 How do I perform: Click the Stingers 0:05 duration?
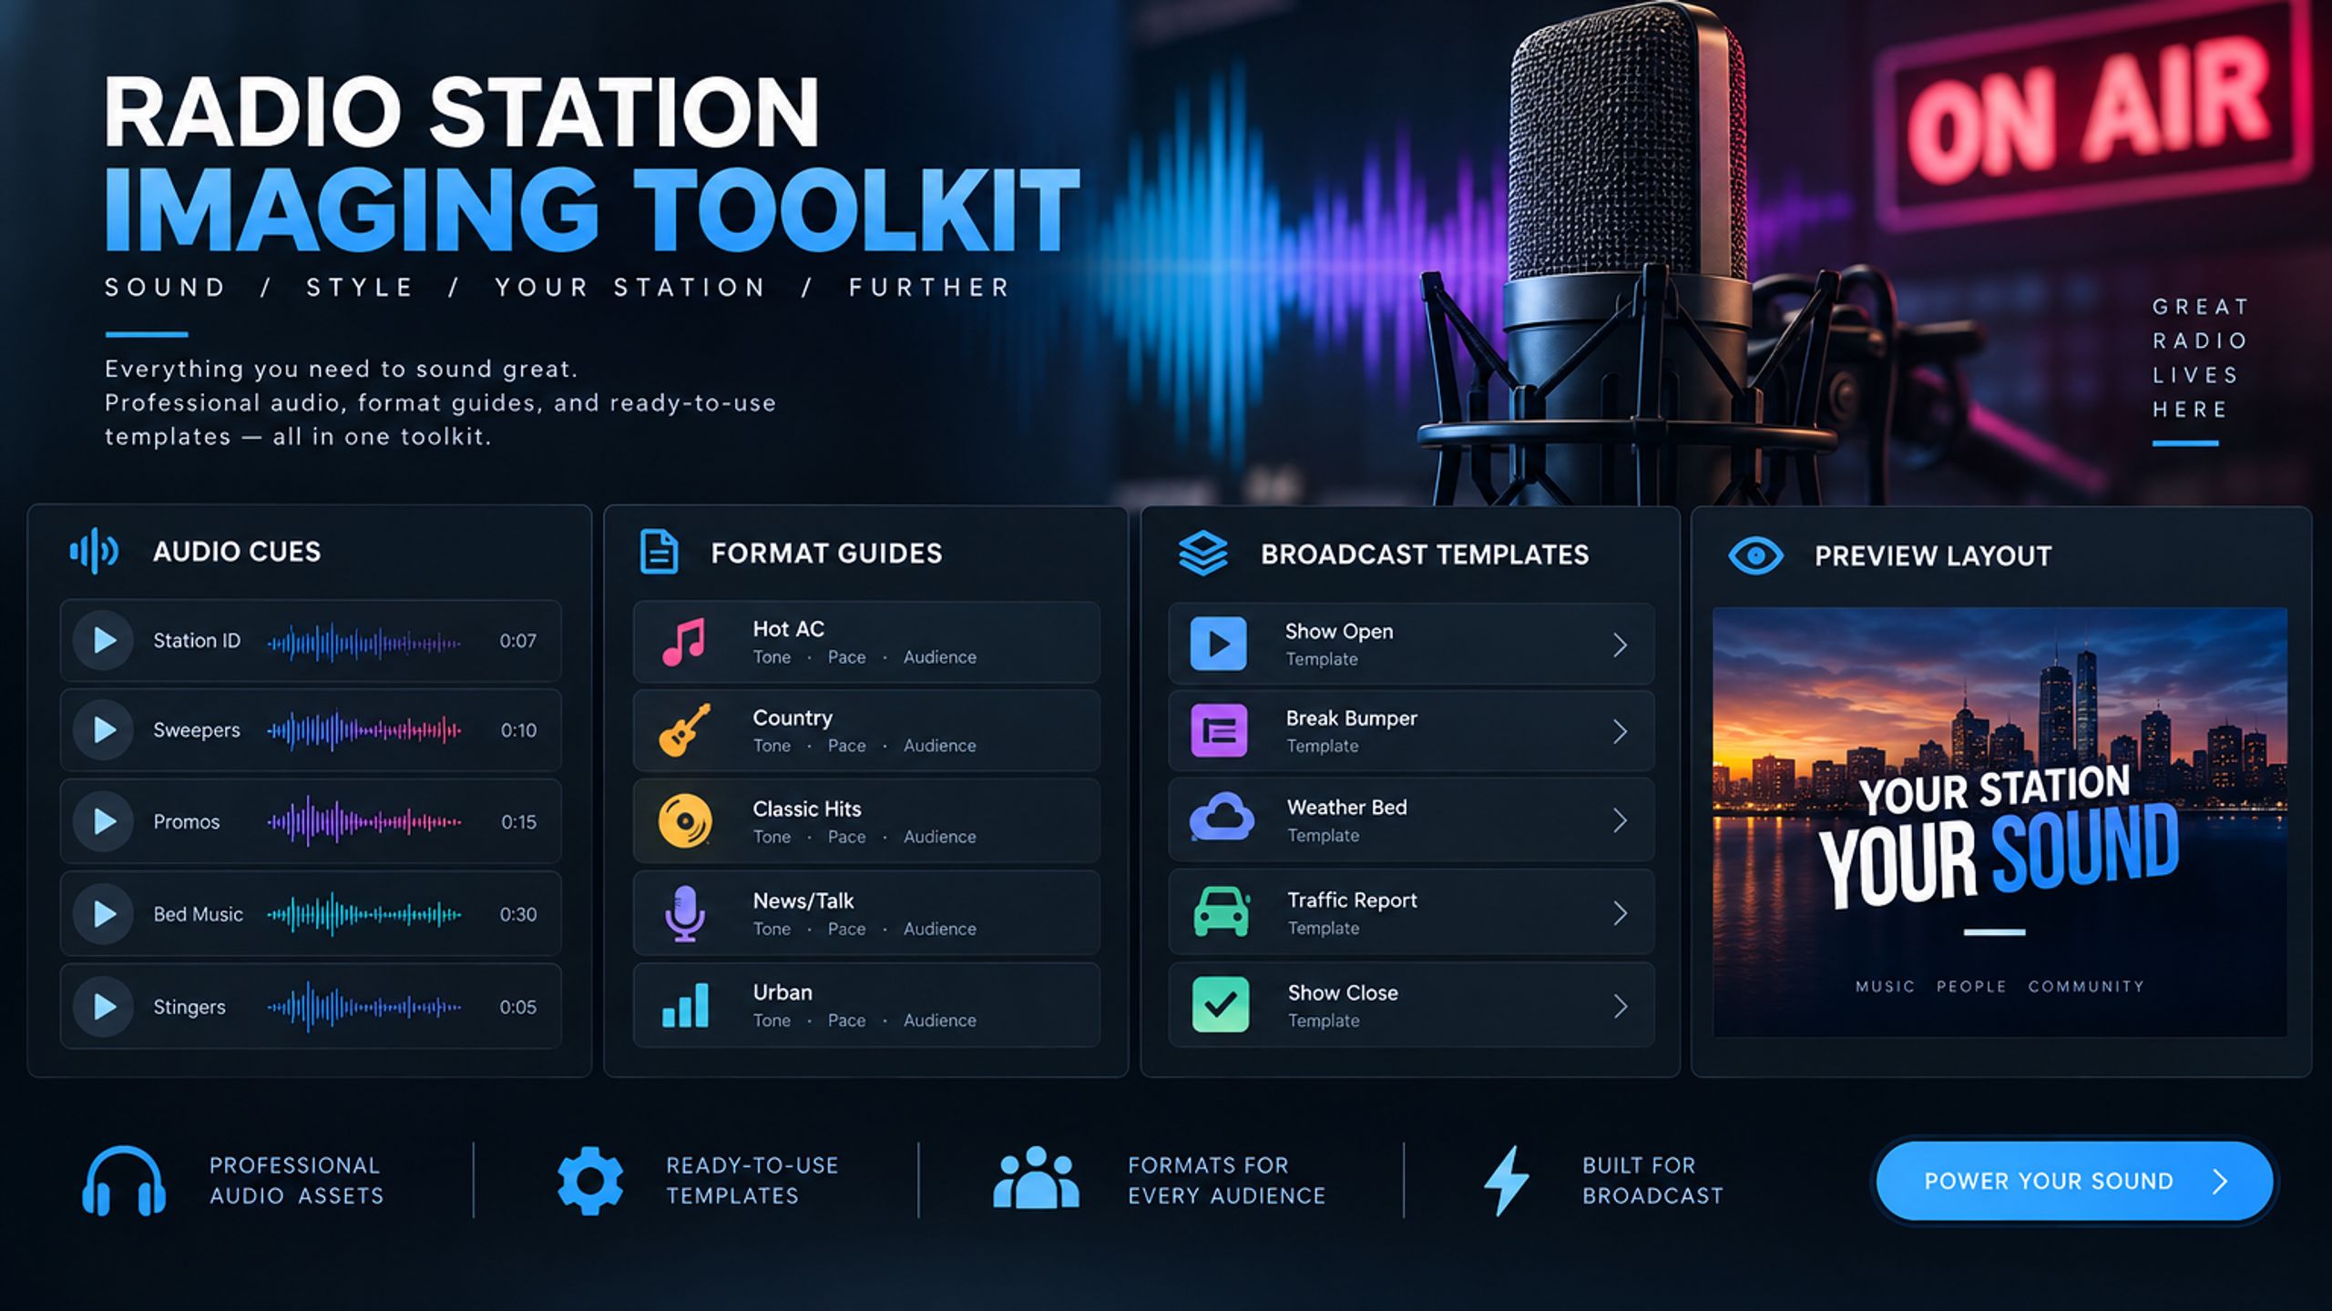pyautogui.click(x=517, y=1007)
